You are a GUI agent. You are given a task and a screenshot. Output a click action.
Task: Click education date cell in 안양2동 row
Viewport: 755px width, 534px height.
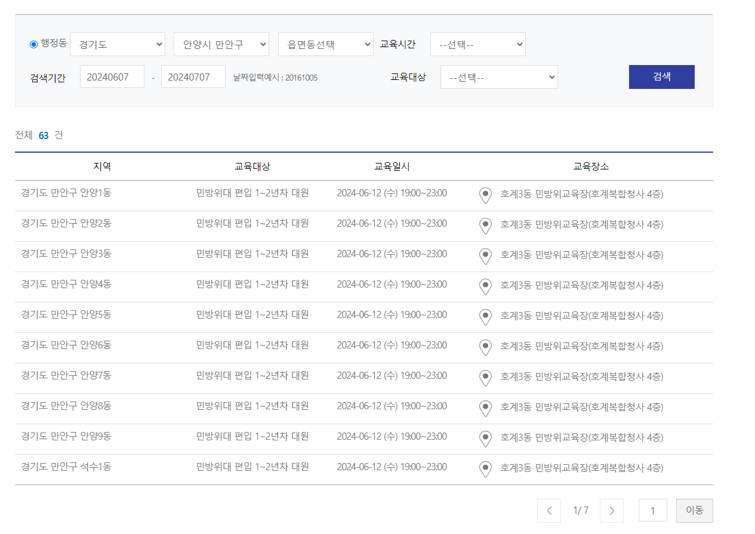[392, 223]
